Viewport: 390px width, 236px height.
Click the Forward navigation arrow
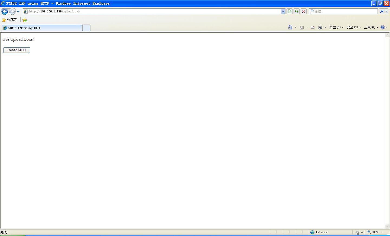pyautogui.click(x=12, y=11)
